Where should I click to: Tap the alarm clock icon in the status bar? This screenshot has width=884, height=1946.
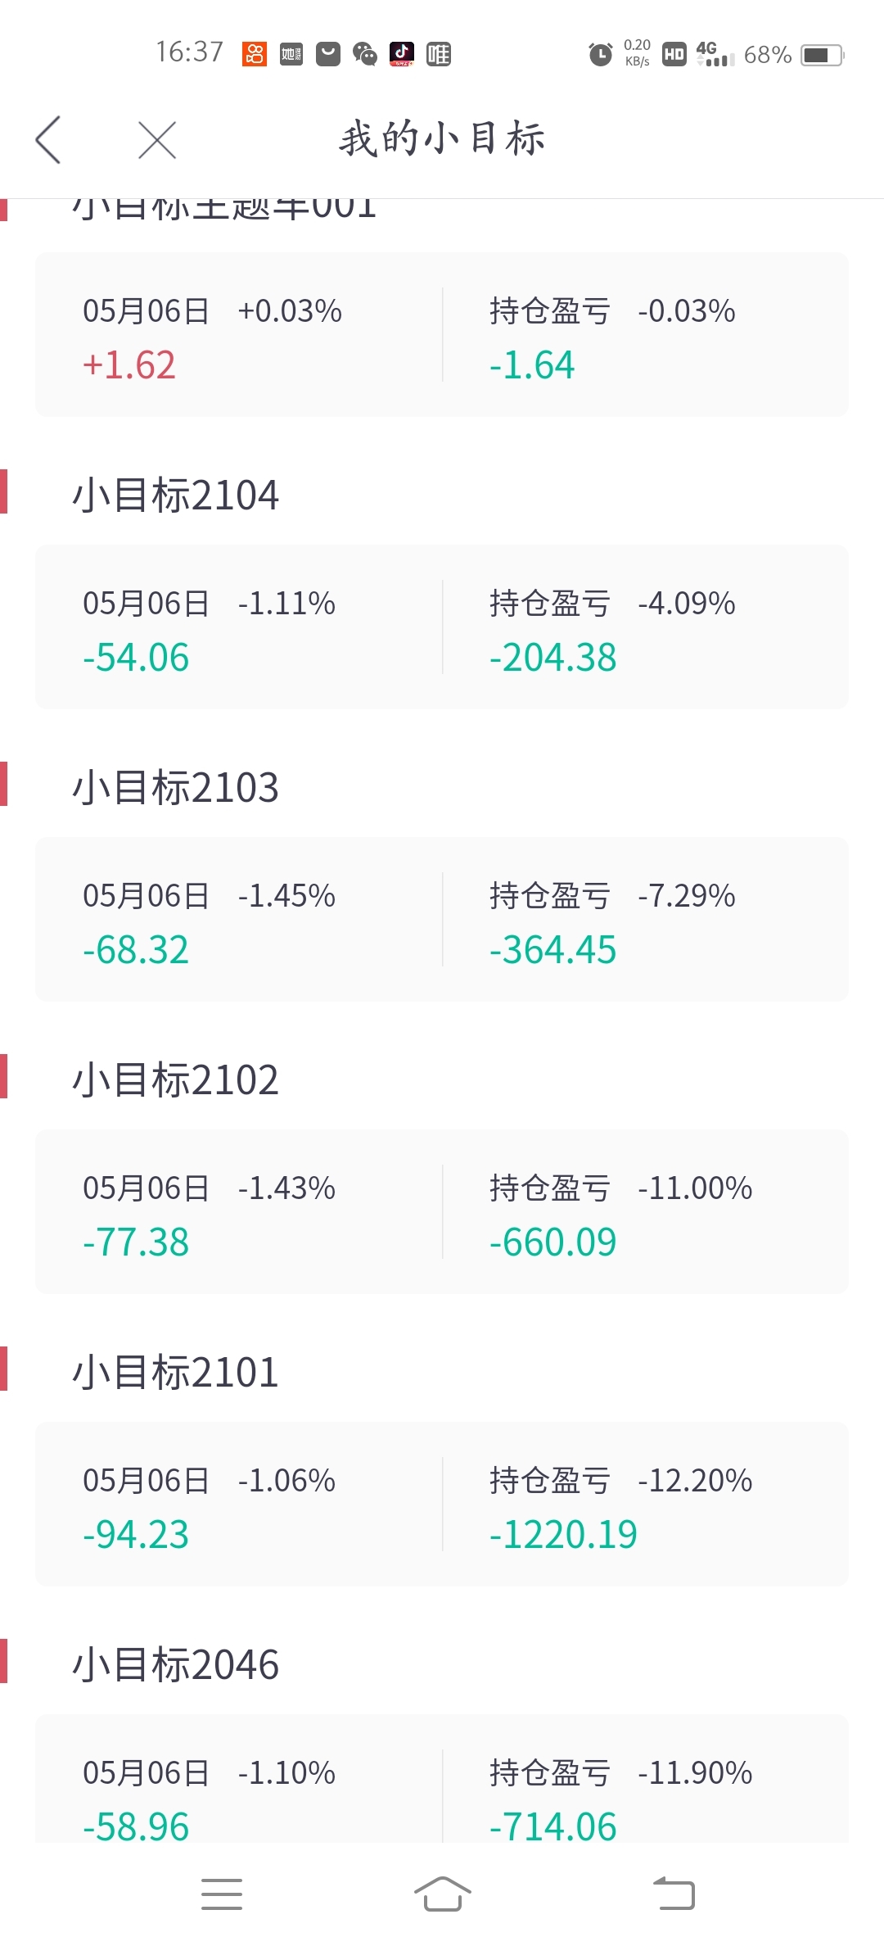[601, 55]
